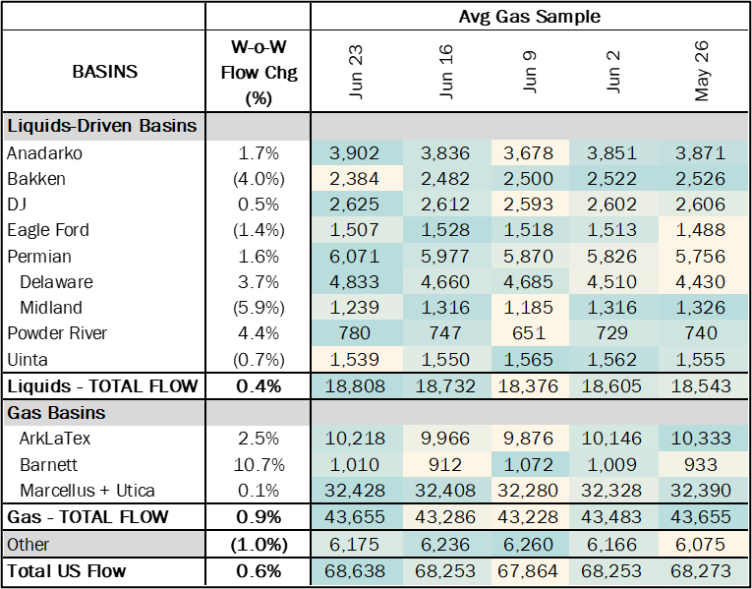752x589 pixels.
Task: Select the Powder River 4.4% flow change
Action: [x=259, y=333]
